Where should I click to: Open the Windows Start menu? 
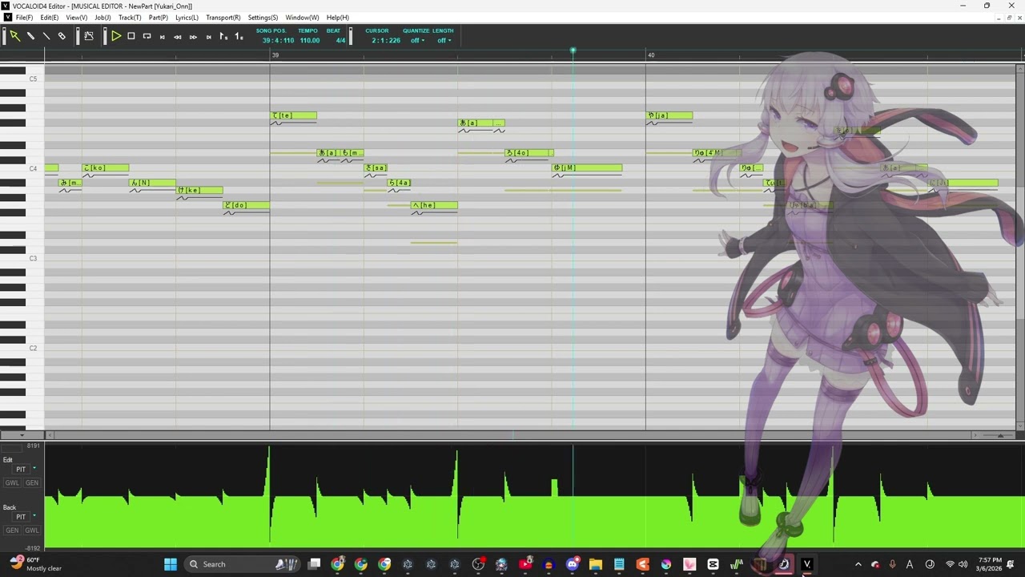coord(171,564)
